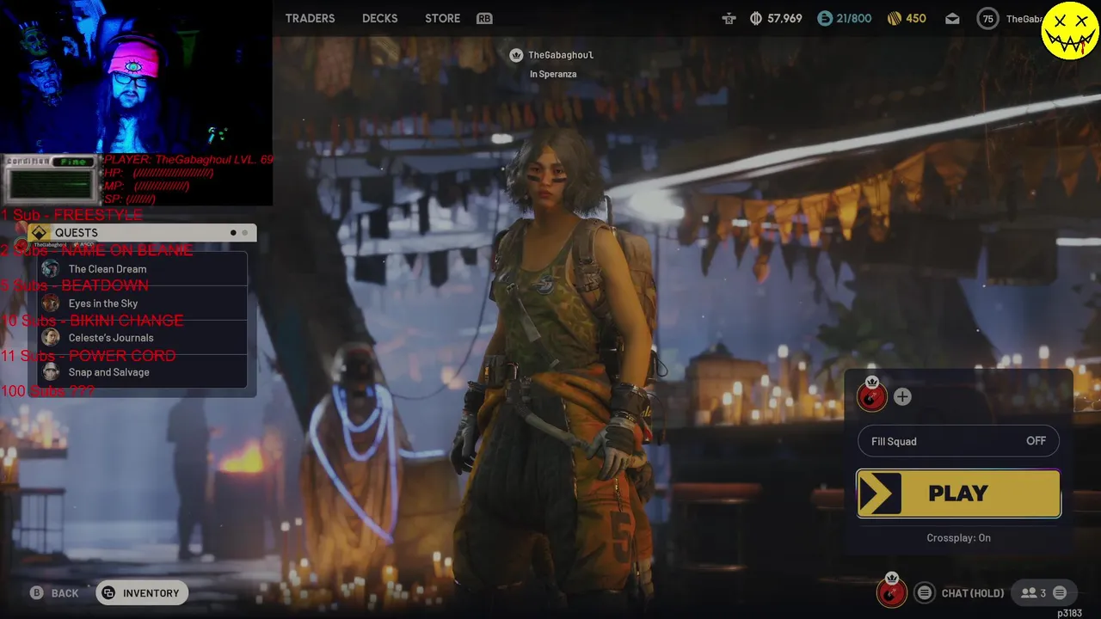
Task: Open the social friends list showing 3
Action: click(1033, 592)
